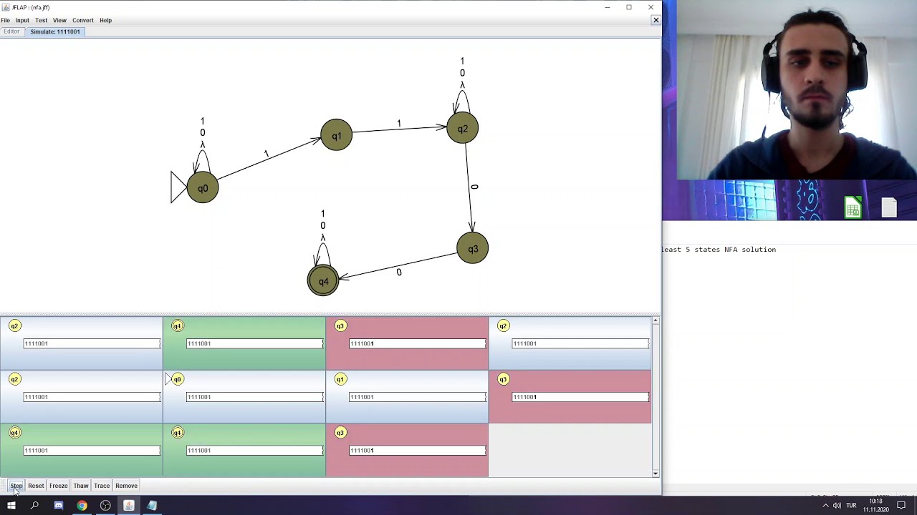Select top-left q2 configuration icon

coord(14,326)
